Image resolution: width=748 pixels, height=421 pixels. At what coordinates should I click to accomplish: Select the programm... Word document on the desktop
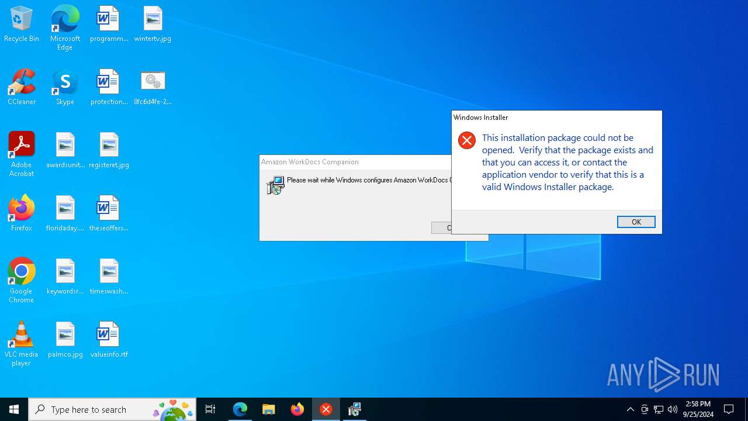pyautogui.click(x=109, y=25)
